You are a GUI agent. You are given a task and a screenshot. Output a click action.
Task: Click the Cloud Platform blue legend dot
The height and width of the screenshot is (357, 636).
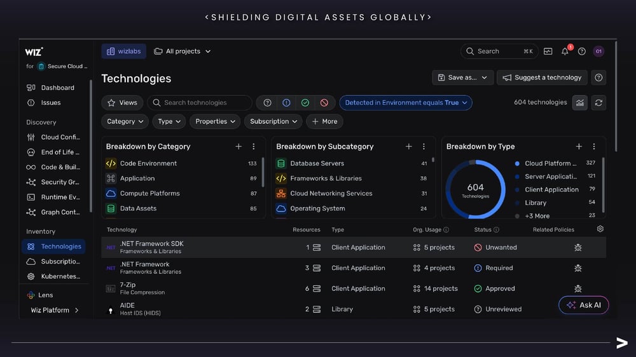pyautogui.click(x=517, y=164)
